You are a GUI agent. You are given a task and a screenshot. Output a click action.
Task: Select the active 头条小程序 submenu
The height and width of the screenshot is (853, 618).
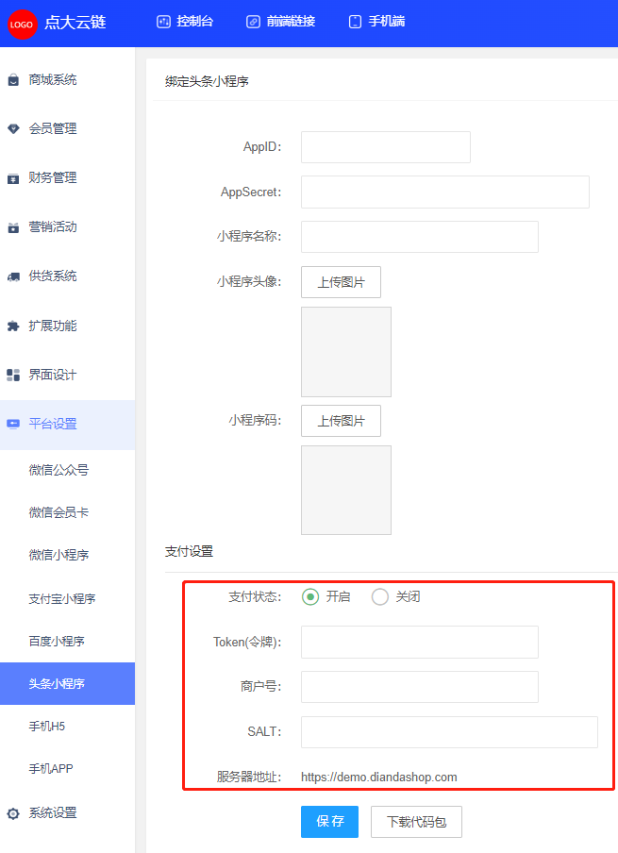67,683
